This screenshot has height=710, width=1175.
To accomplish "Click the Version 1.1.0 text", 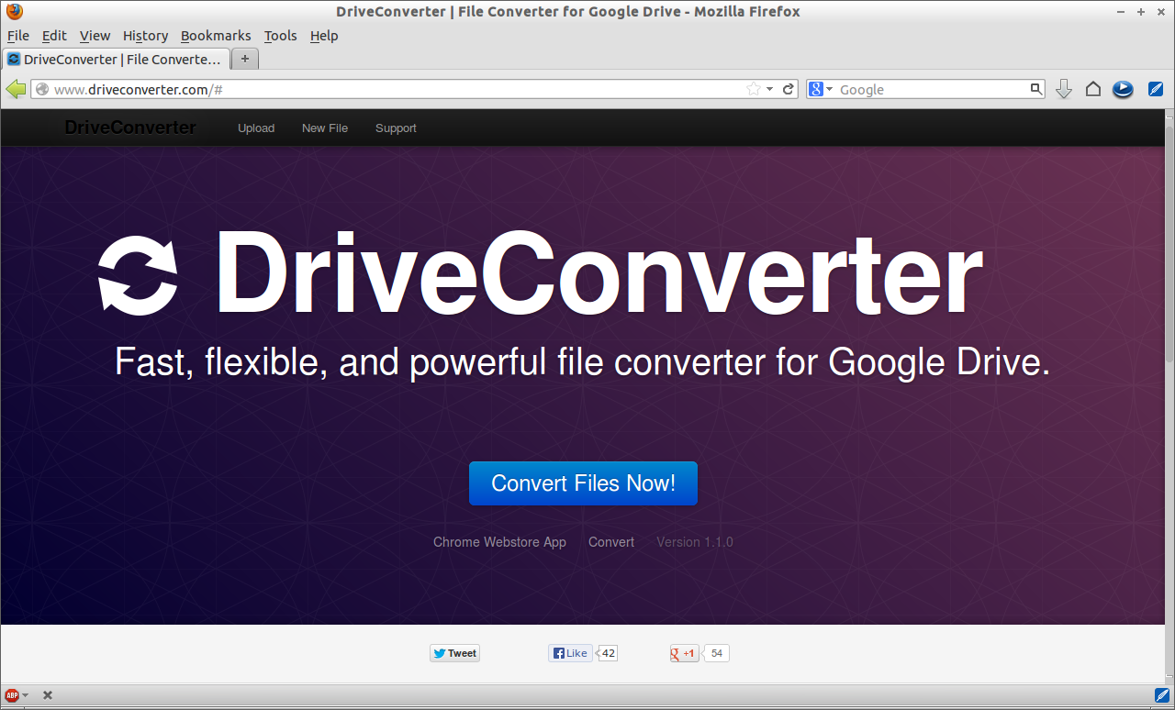I will point(695,542).
